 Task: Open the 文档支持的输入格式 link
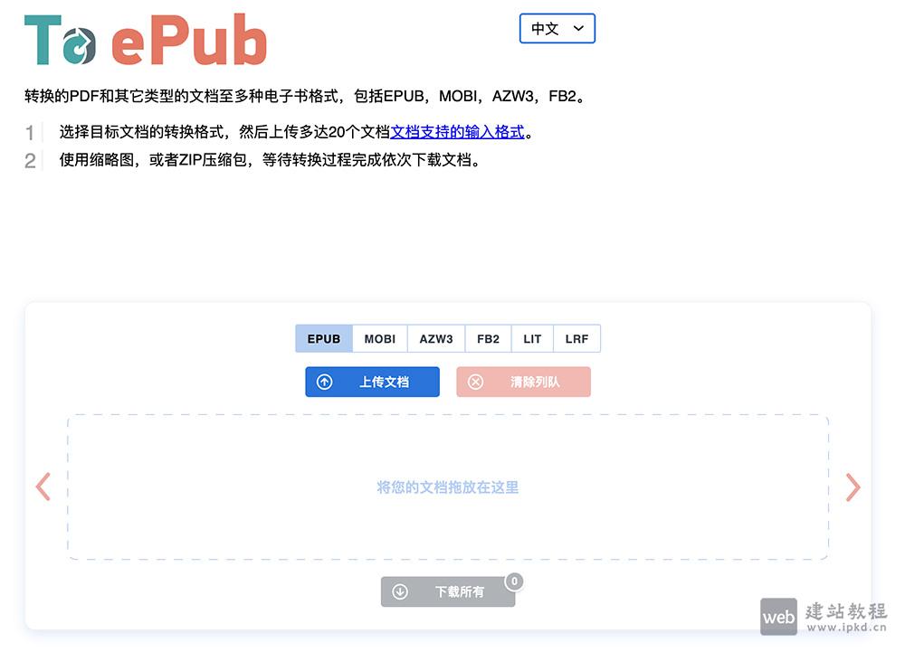(x=458, y=132)
